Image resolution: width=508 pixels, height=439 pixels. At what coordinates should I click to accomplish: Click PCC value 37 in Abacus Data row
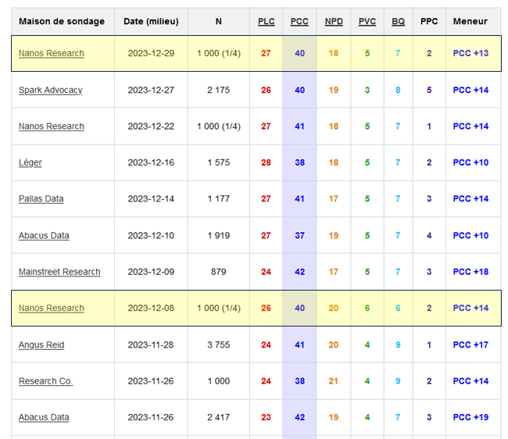tap(299, 235)
